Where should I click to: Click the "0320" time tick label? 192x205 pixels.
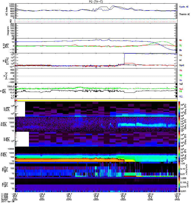(123, 200)
